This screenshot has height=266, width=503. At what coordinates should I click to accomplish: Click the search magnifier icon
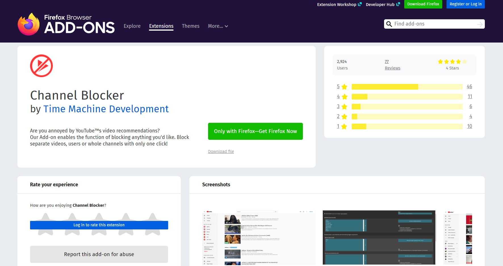point(389,24)
